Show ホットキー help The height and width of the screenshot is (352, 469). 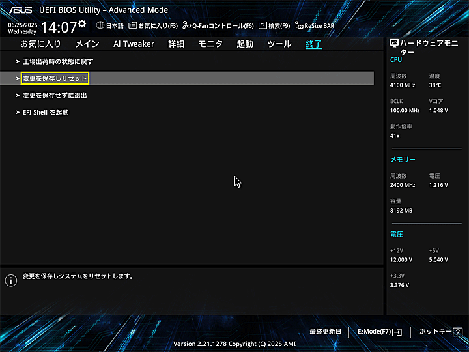(435, 332)
